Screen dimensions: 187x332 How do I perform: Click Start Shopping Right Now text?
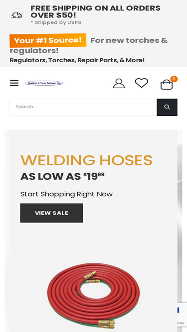pos(66,194)
